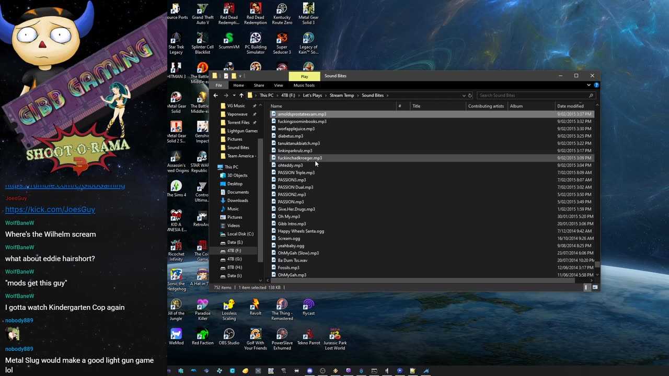Navigate to This PC breadcrumb
669x376 pixels.
point(267,96)
